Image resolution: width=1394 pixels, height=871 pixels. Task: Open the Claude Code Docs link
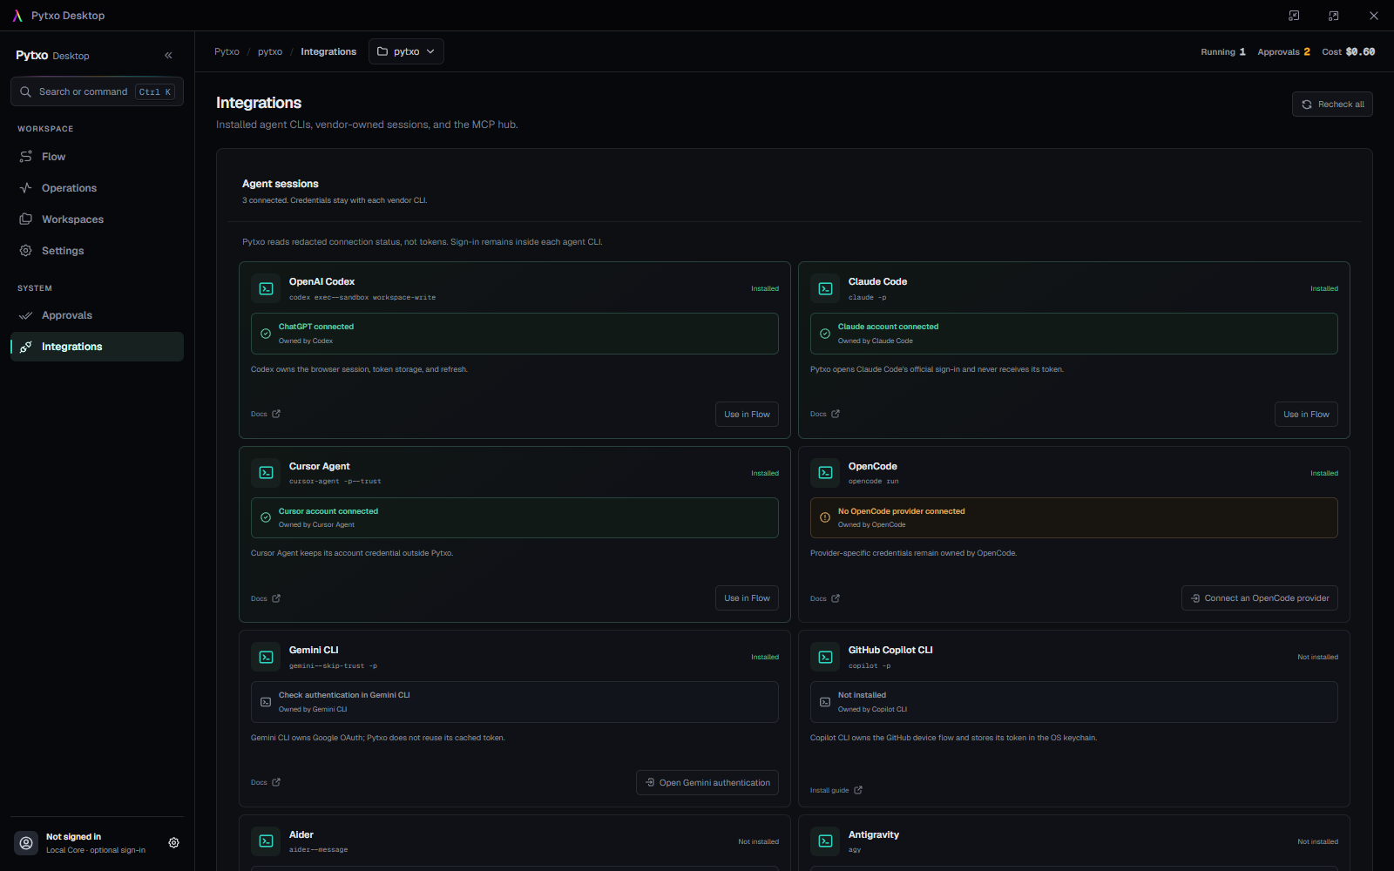pyautogui.click(x=825, y=415)
